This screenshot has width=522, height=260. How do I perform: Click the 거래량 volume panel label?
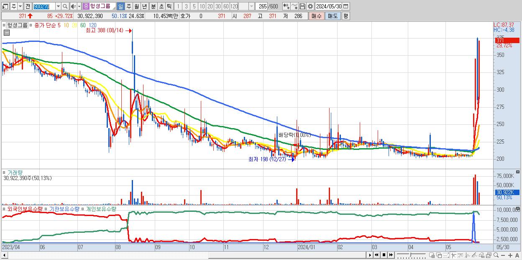tap(15, 172)
